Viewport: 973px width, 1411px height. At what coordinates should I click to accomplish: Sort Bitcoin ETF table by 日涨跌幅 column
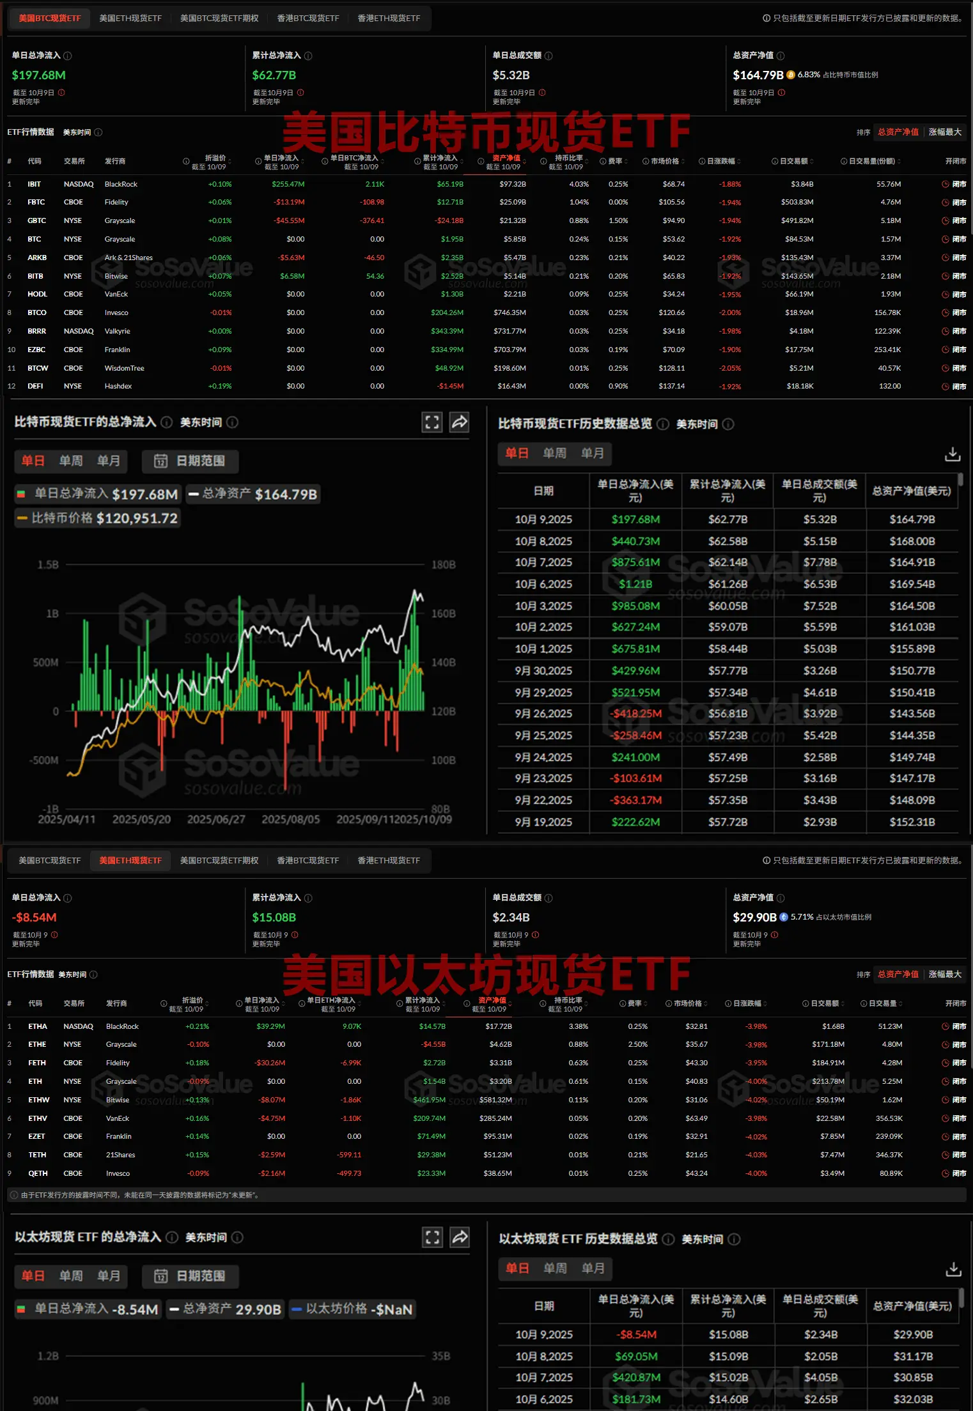point(720,162)
